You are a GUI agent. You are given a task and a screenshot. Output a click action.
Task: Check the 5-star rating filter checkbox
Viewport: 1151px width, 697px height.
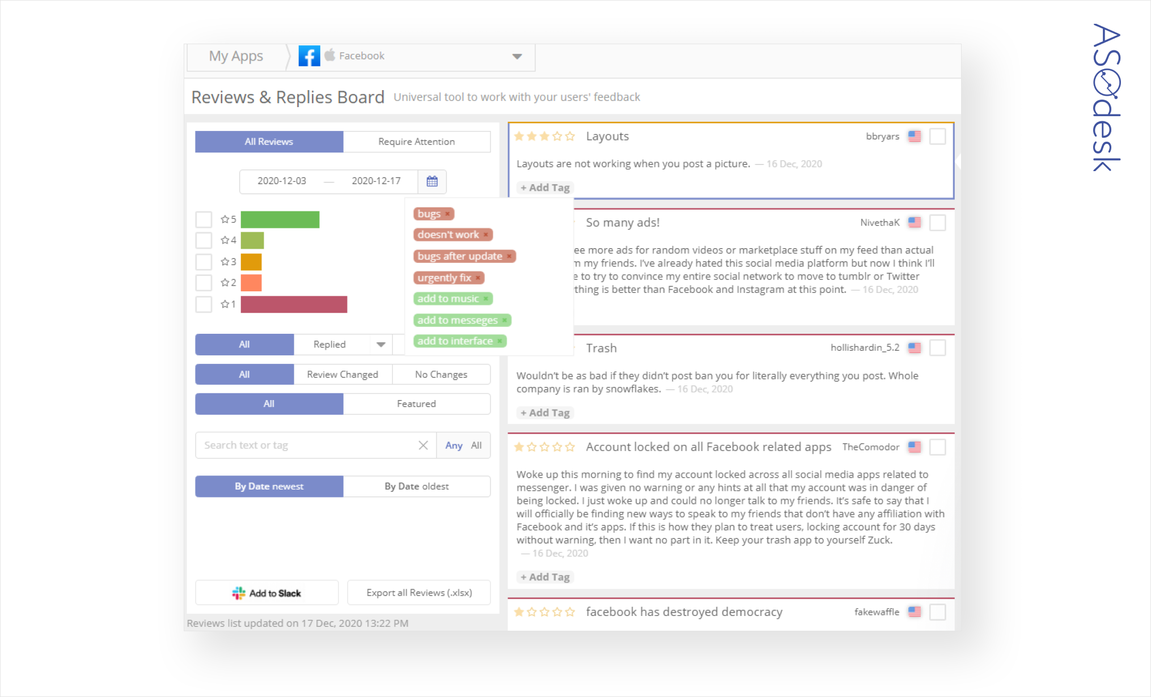pos(204,219)
